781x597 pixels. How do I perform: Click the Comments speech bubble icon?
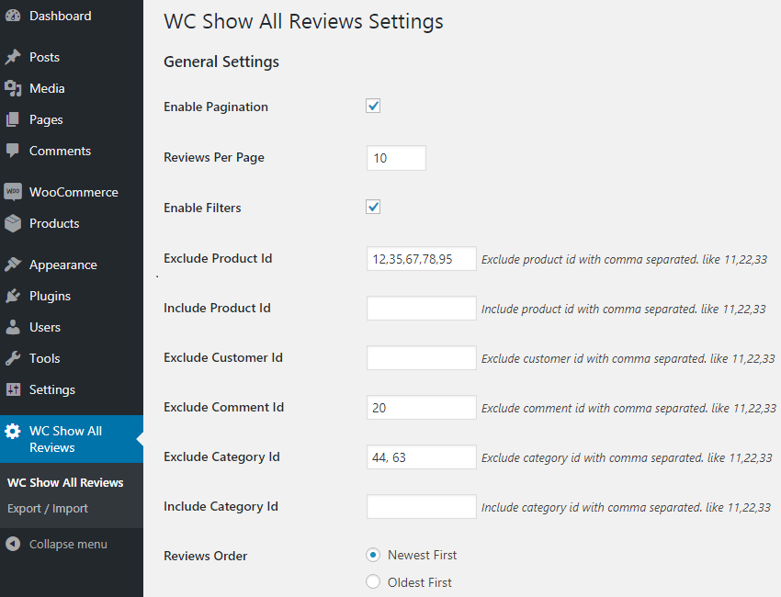(13, 151)
